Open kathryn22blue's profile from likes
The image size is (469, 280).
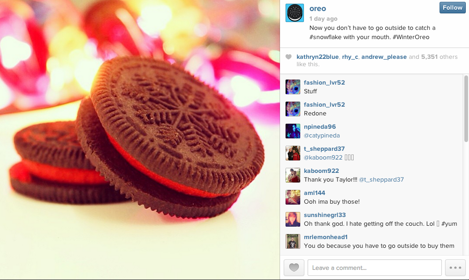pyautogui.click(x=317, y=57)
